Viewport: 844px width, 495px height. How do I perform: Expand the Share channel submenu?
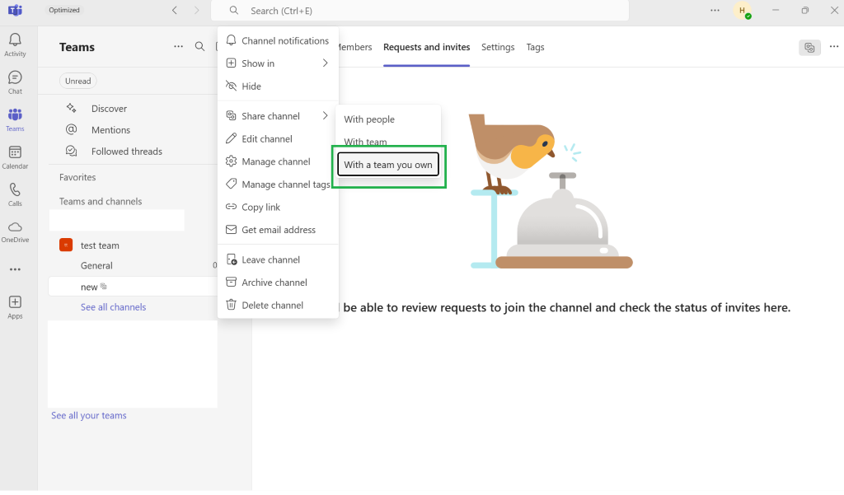(x=278, y=116)
